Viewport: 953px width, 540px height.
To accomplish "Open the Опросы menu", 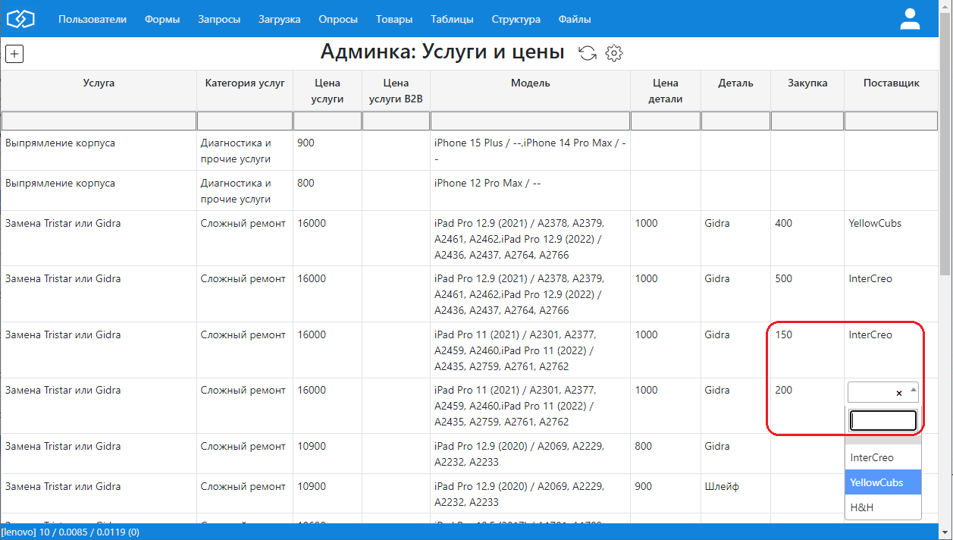I will [338, 20].
